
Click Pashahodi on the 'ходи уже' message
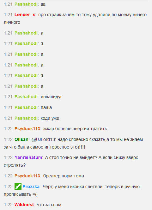point(26,118)
